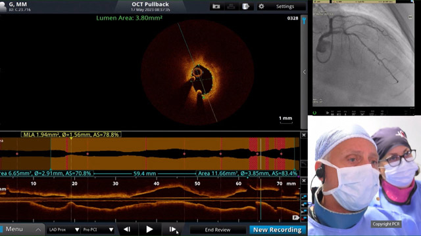Screen dimensions: 421x236
Task: Jump to next bookmark using right-arrow flag icon
Action: [304, 212]
